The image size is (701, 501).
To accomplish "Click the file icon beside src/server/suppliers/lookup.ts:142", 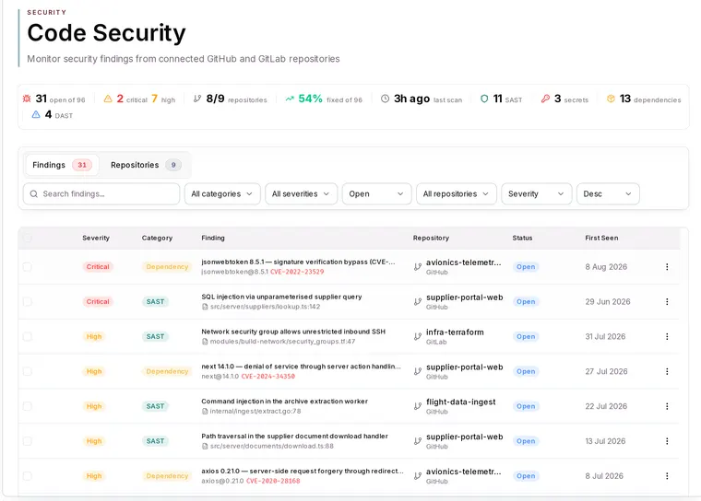I will point(205,307).
